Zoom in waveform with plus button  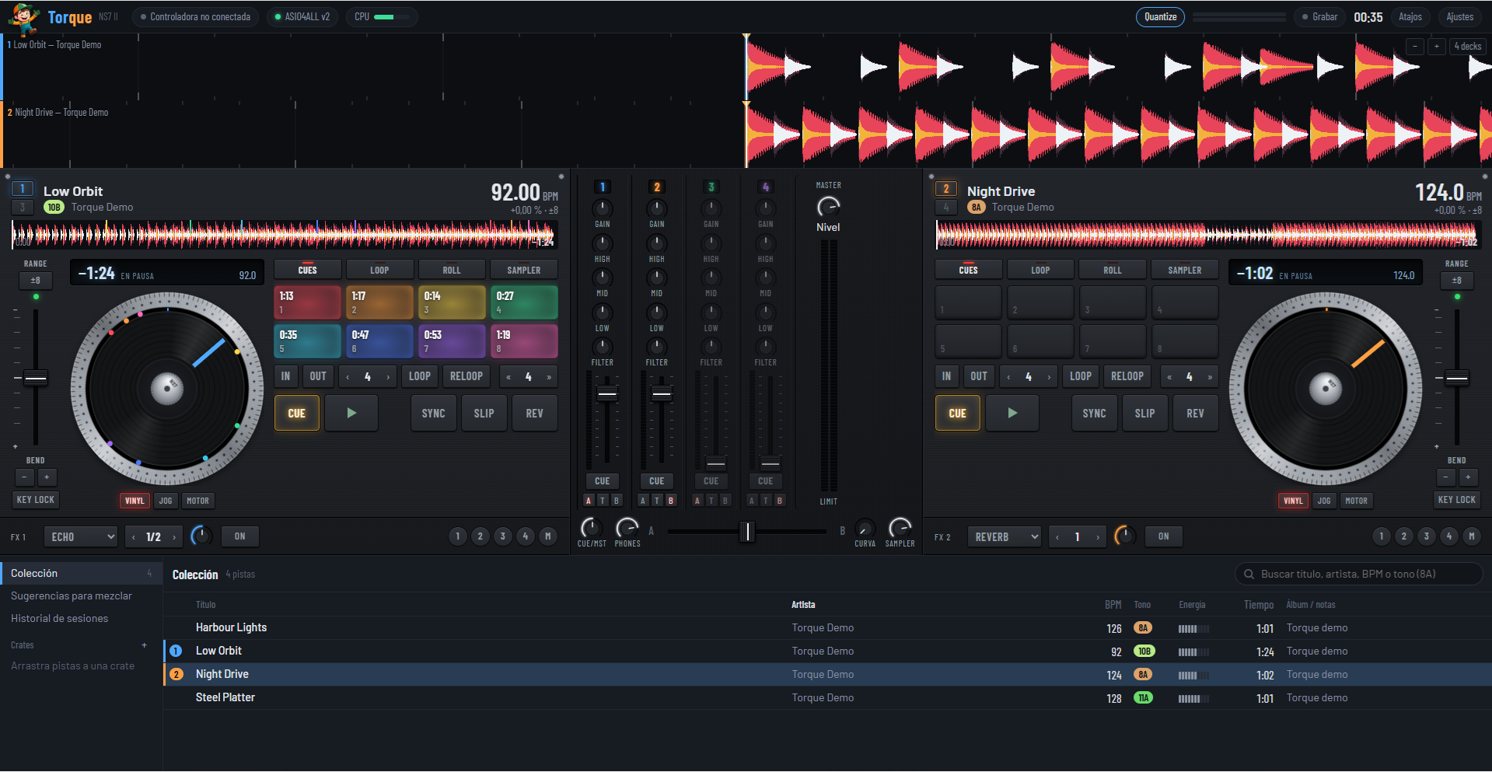coord(1437,47)
